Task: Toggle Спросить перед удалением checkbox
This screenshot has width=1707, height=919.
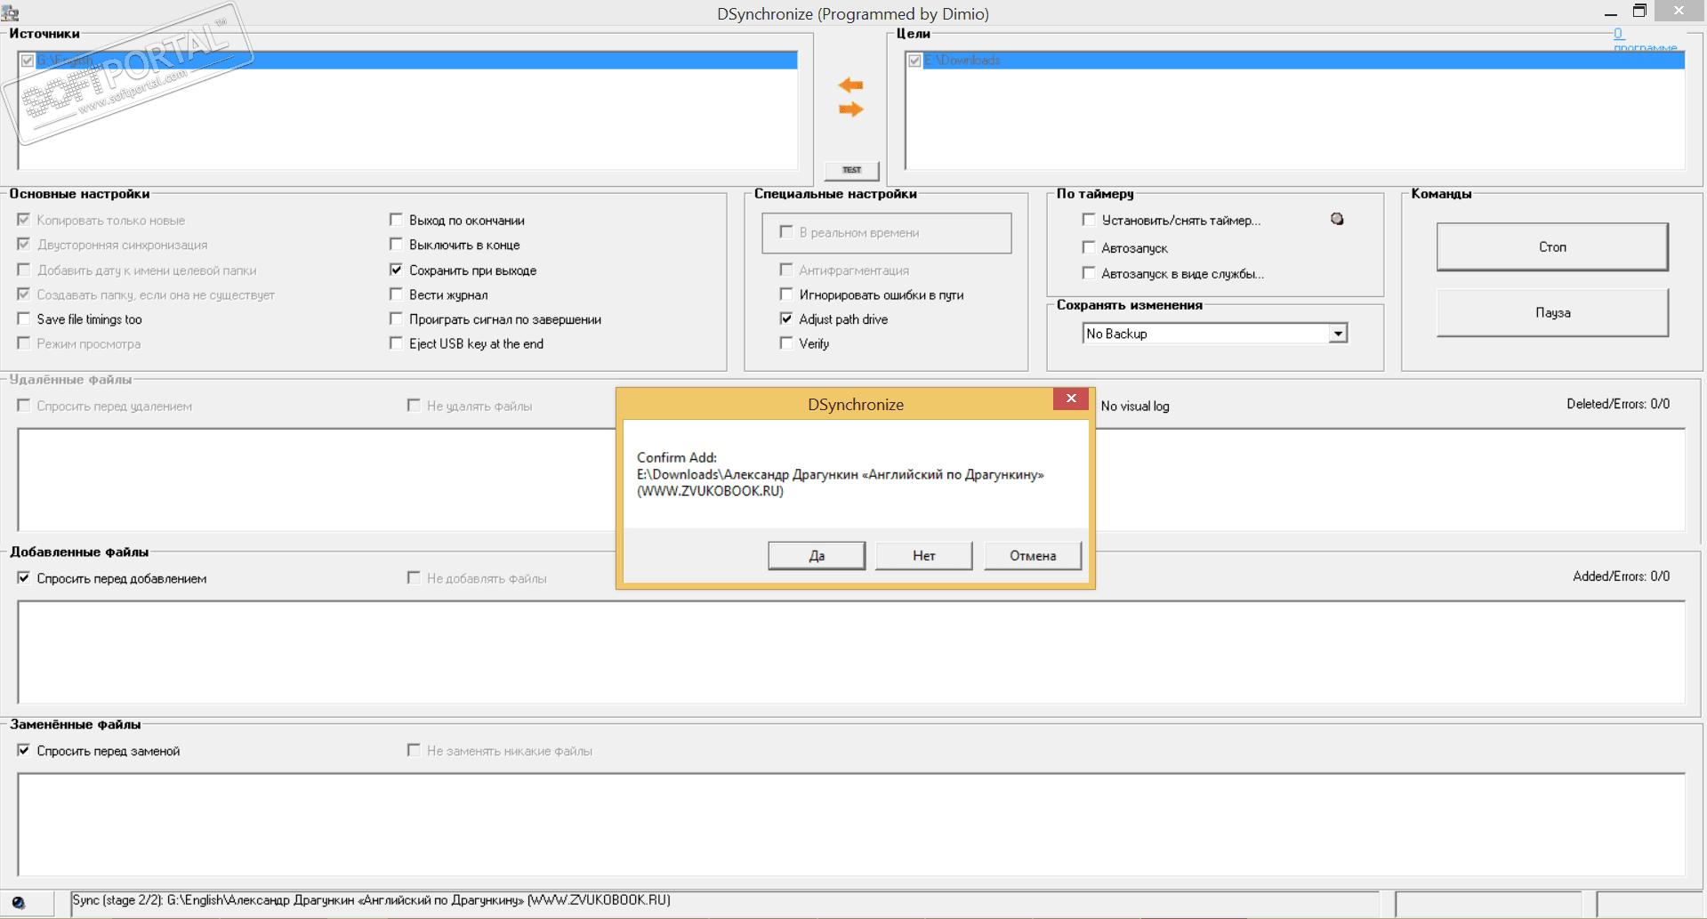Action: click(24, 406)
